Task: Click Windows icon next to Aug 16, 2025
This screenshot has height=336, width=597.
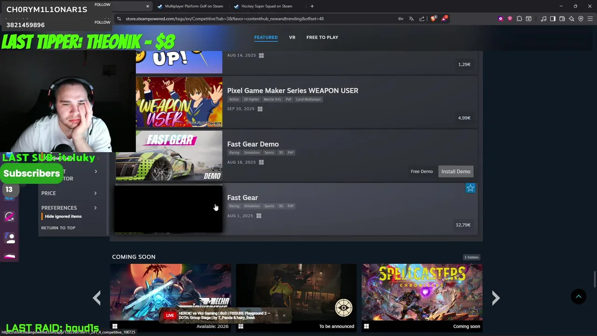Action: [x=261, y=162]
